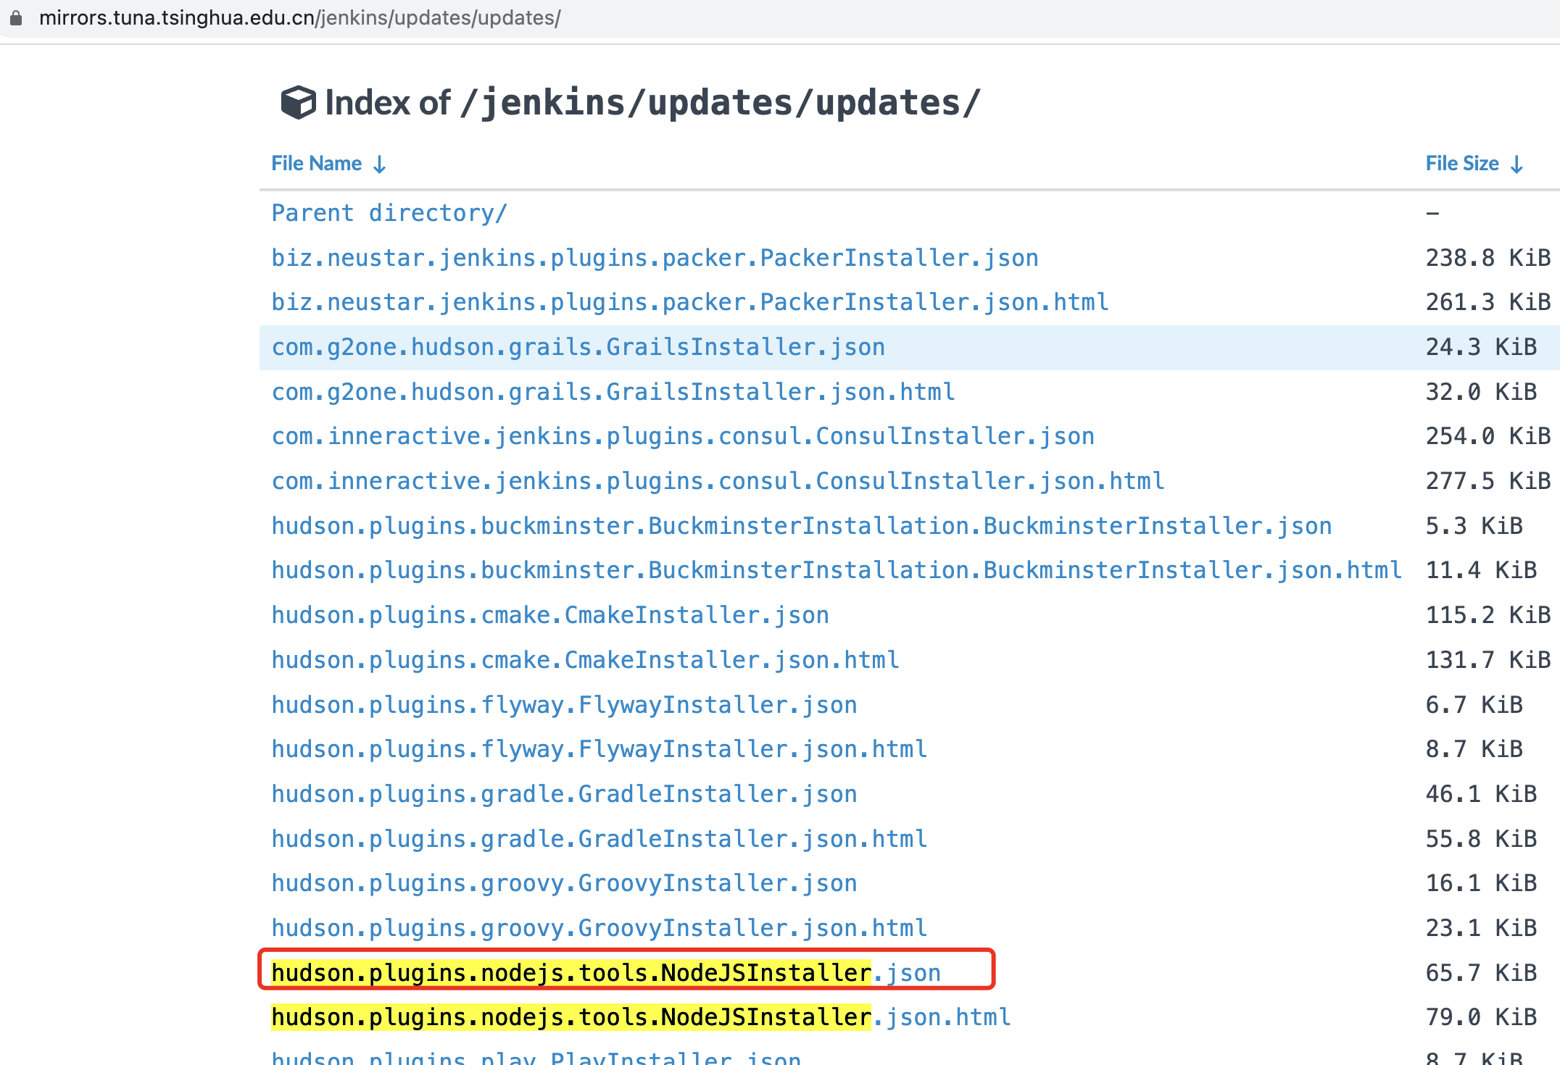1560x1065 pixels.
Task: Open BuckminsterInstaller.json.html link
Action: pos(836,570)
